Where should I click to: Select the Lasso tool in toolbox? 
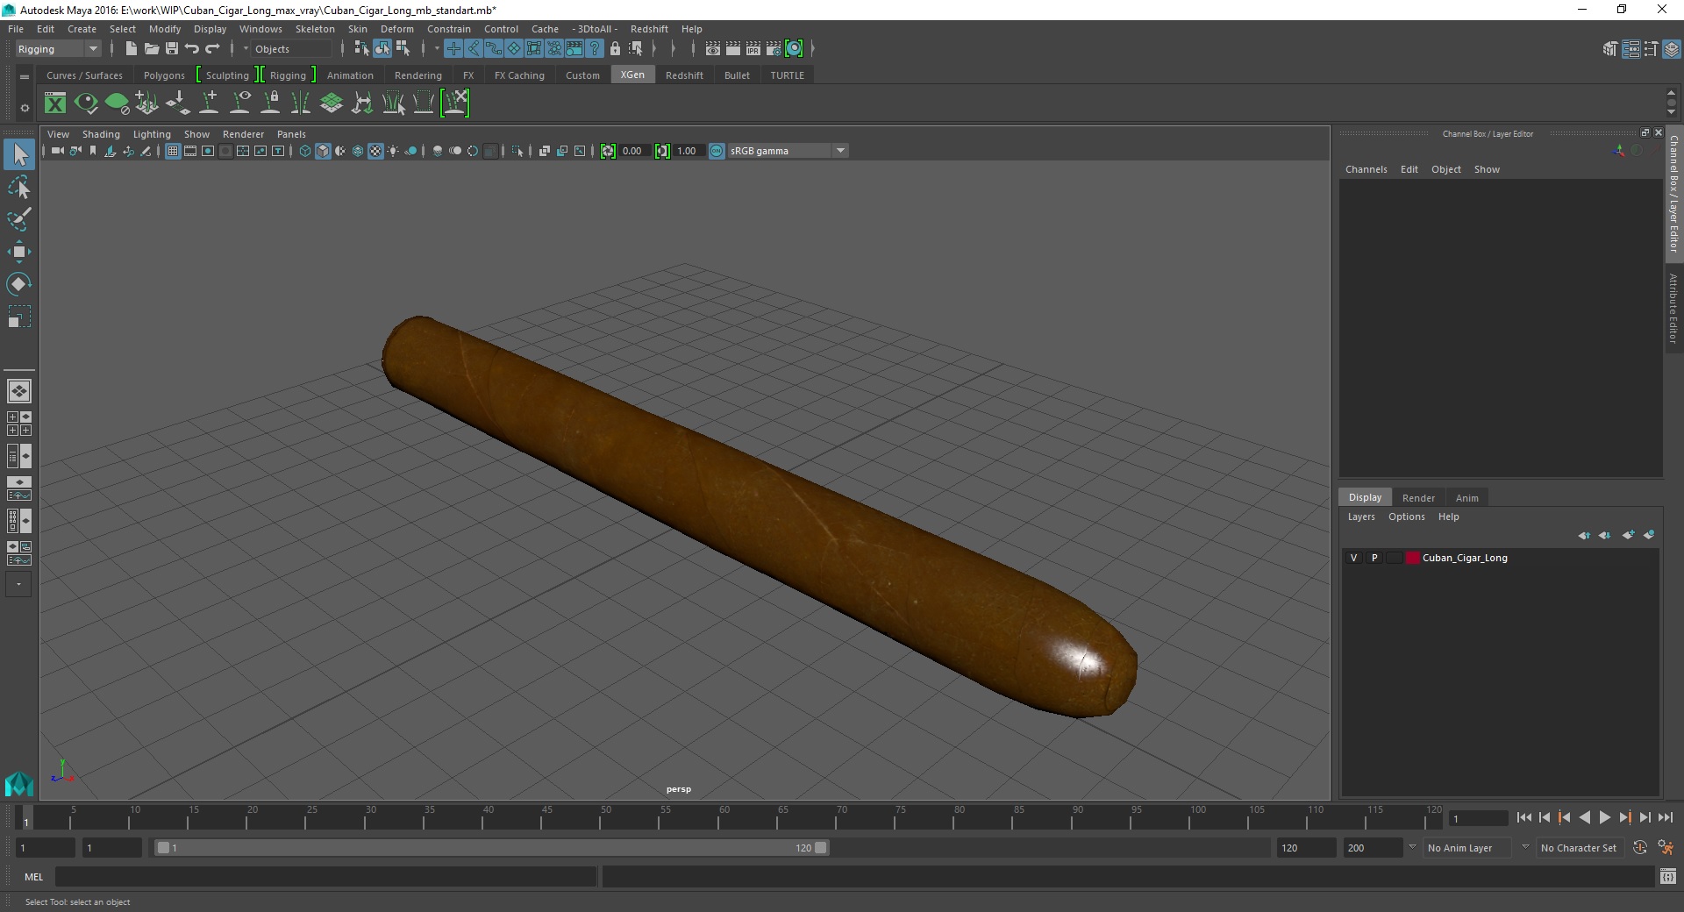(x=19, y=188)
